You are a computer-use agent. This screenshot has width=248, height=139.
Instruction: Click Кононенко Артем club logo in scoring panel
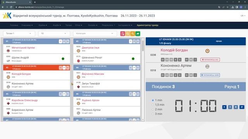207,66
